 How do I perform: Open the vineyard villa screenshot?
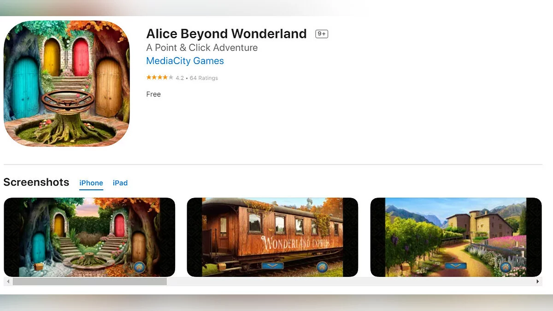456,237
